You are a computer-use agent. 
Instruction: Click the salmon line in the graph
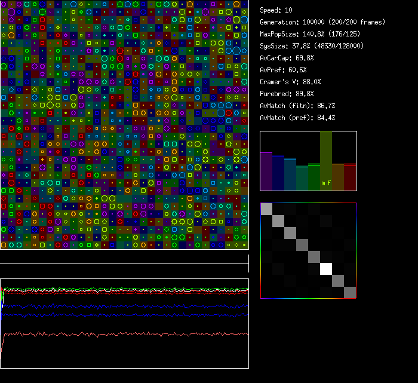pyautogui.click(x=119, y=333)
